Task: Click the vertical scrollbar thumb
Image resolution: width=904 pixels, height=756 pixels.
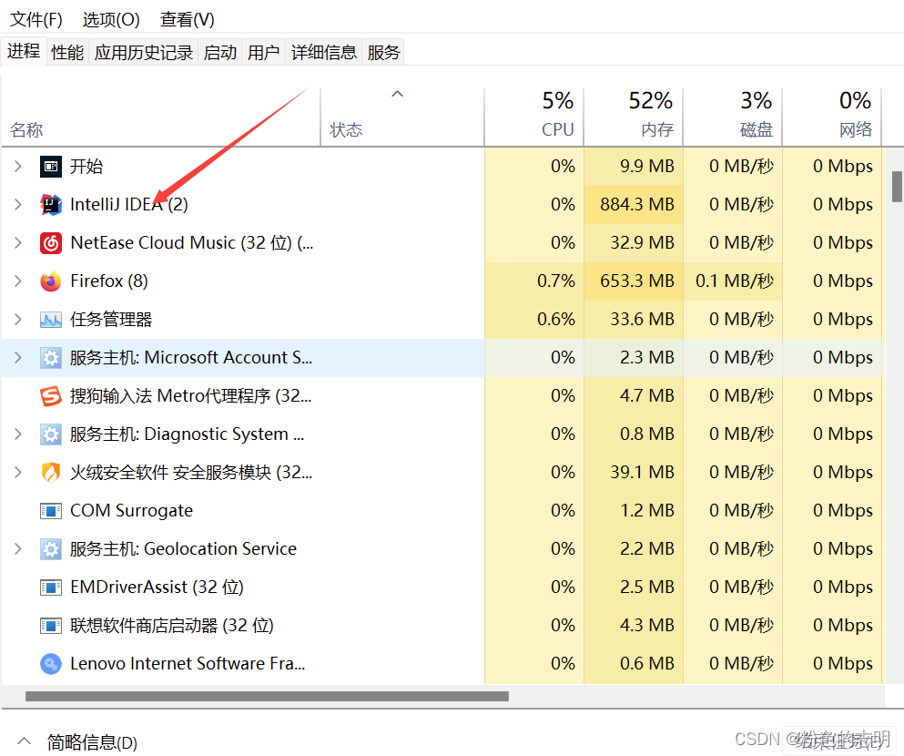Action: pyautogui.click(x=897, y=186)
